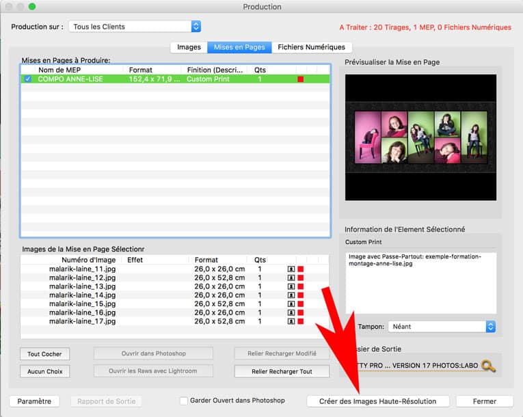
Task: Open the Paramètre button
Action: (34, 401)
